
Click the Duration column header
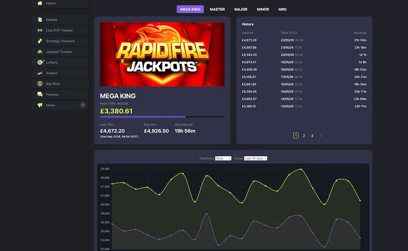click(360, 33)
